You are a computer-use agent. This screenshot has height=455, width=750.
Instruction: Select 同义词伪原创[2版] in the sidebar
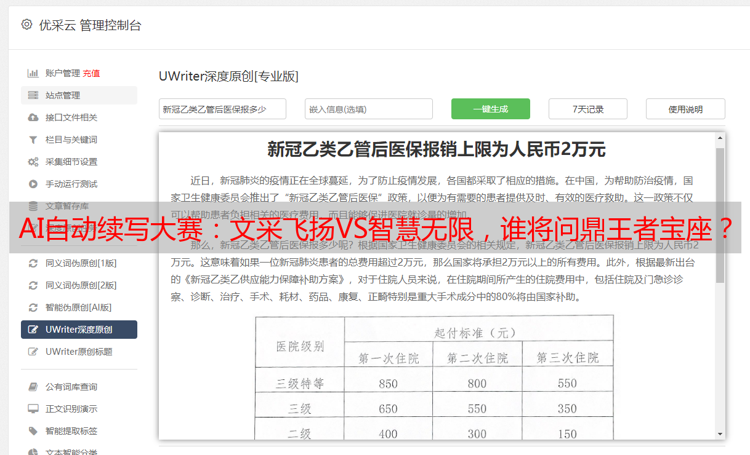coord(81,285)
